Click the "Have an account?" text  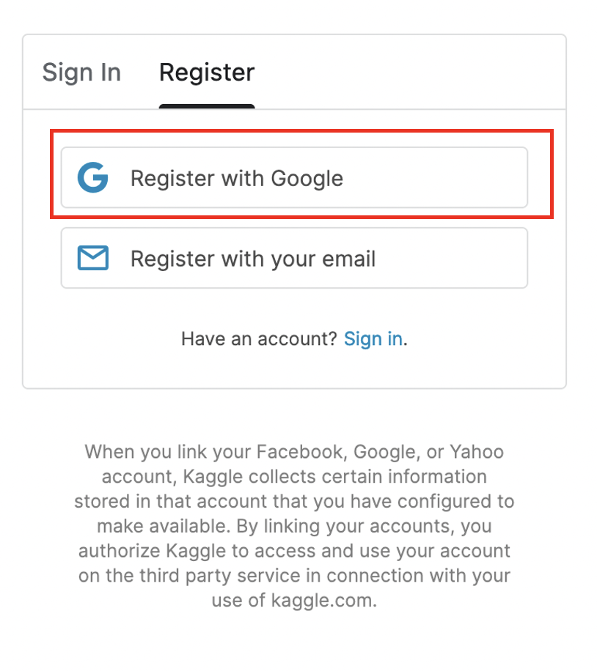pyautogui.click(x=260, y=338)
